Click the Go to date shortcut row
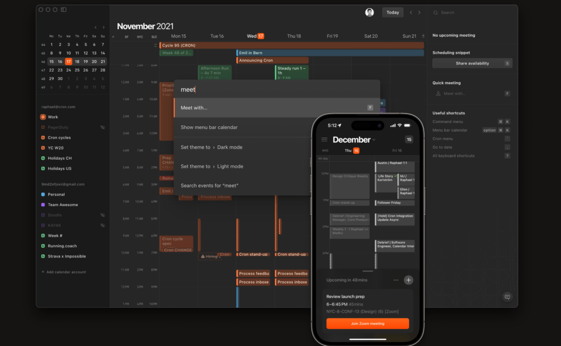Viewport: 561px width, 346px height. (472, 148)
